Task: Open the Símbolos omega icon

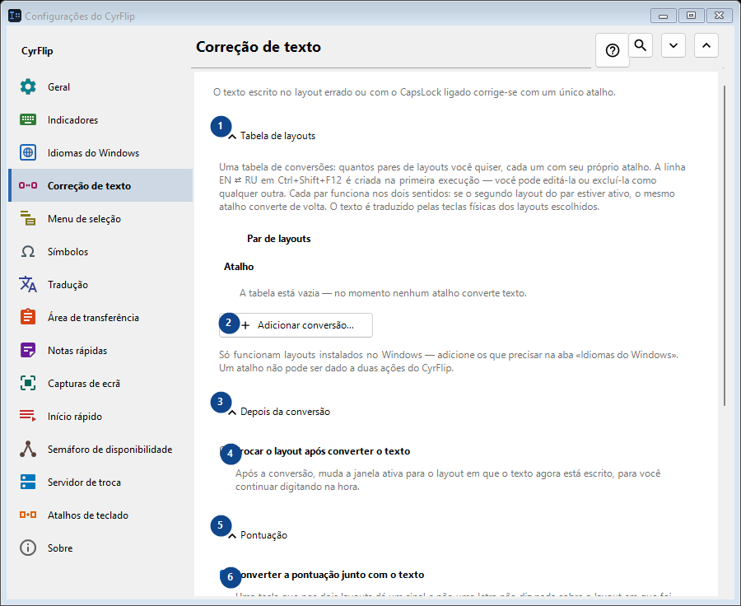Action: (28, 252)
